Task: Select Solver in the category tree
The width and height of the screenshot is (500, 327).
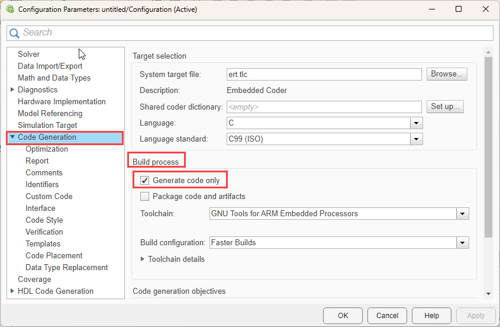Action: click(x=28, y=54)
